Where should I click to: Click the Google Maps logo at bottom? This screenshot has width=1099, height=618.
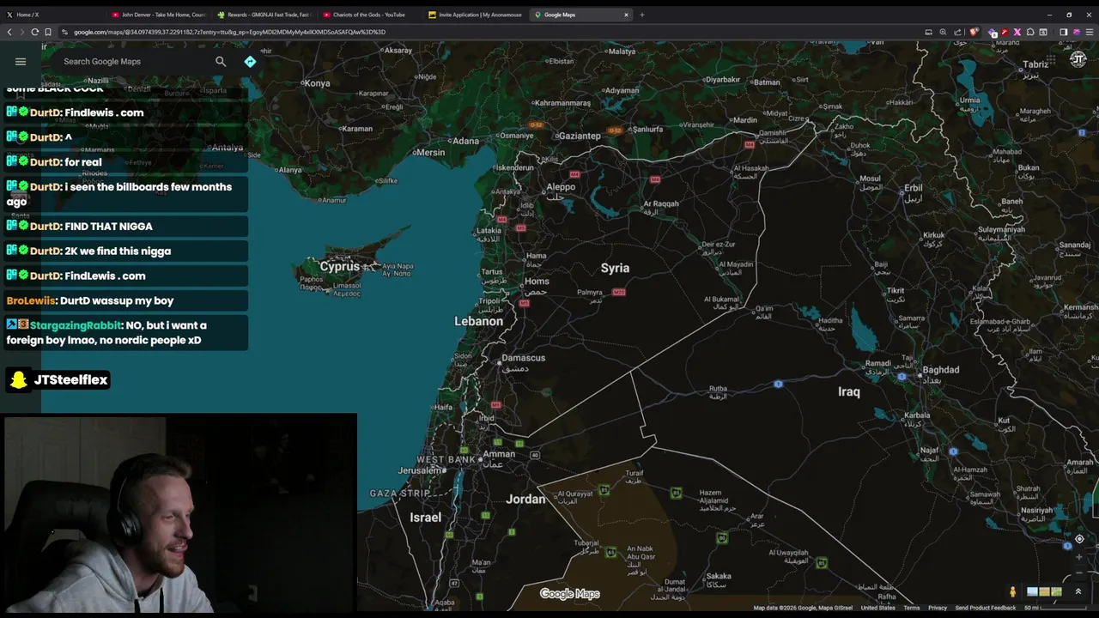coord(569,594)
